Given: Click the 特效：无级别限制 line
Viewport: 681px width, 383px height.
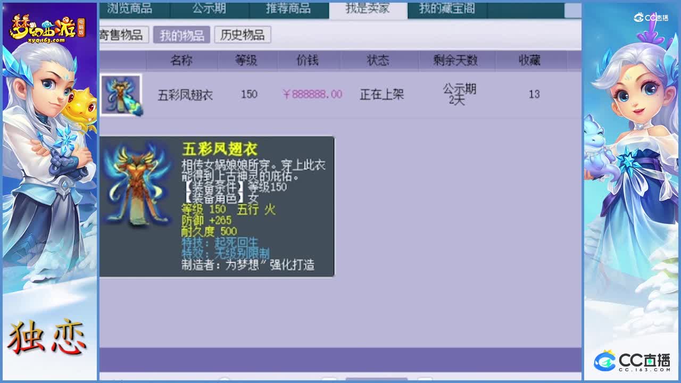Looking at the screenshot, I should pos(226,253).
